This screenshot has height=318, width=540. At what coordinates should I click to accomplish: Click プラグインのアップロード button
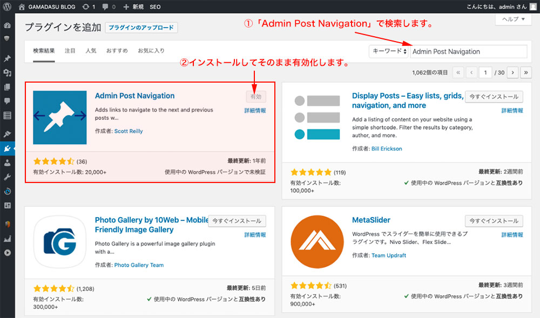pos(141,28)
